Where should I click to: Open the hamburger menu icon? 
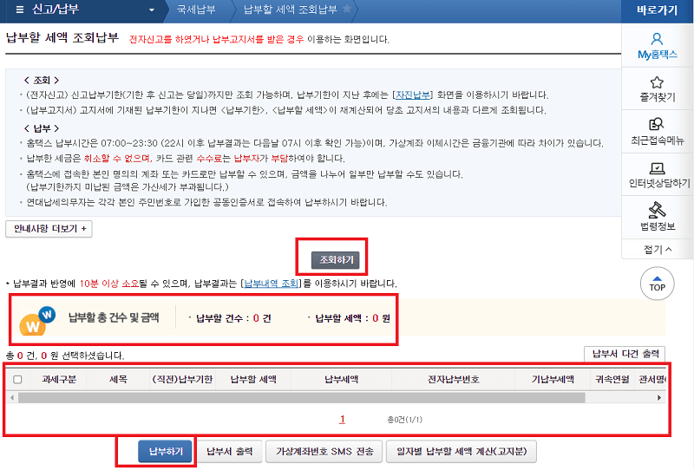19,10
